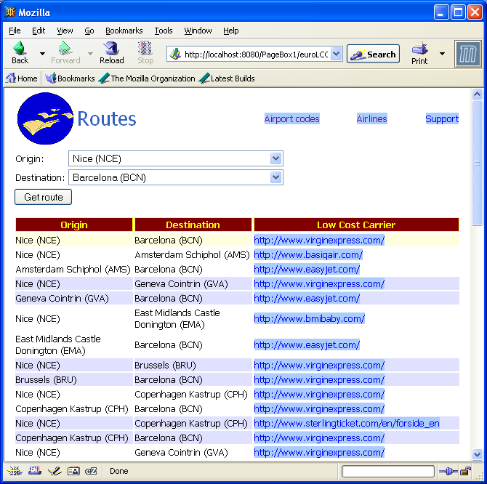Click the Done status bar text
The width and height of the screenshot is (487, 484).
119,471
